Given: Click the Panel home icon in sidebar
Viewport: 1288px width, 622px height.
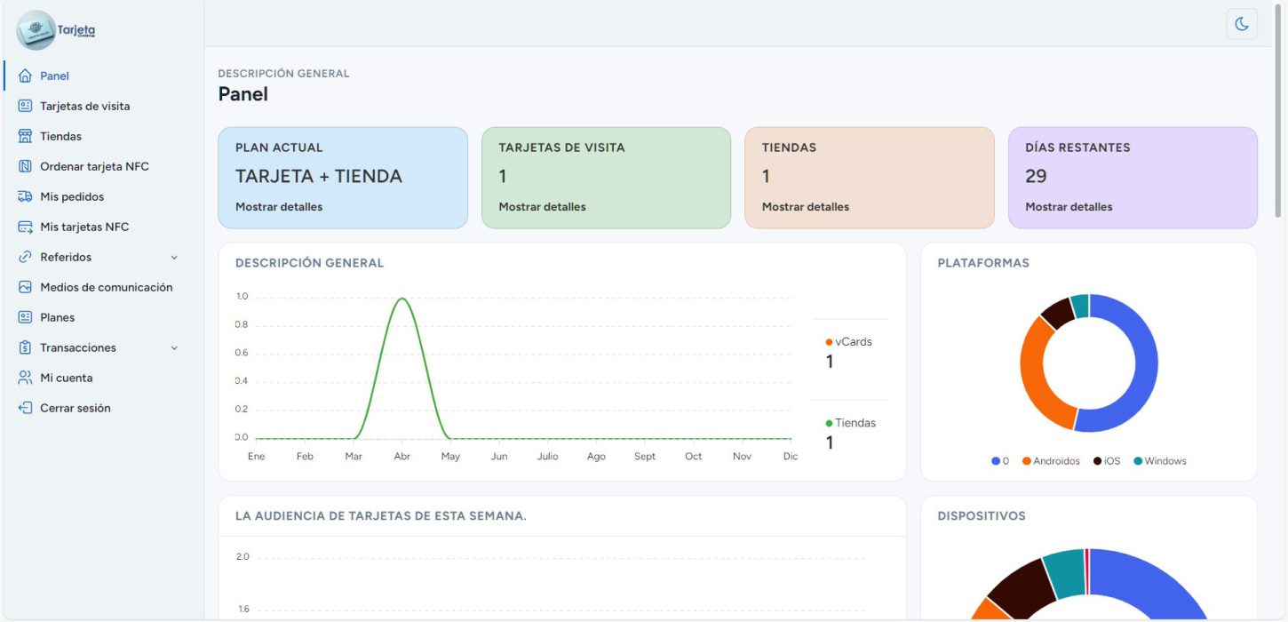Looking at the screenshot, I should [x=25, y=76].
